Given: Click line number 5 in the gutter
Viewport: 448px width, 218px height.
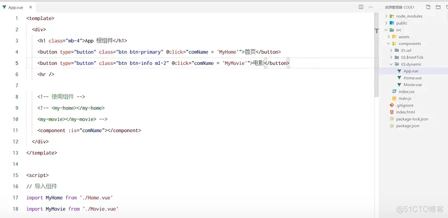Looking at the screenshot, I should (17, 63).
